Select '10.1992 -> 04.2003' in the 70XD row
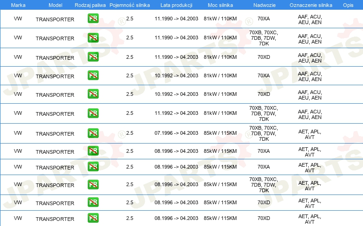The width and height of the screenshot is (363, 226). (x=176, y=94)
